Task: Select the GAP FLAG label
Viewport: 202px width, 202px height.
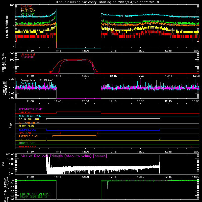Action: click(x=25, y=112)
